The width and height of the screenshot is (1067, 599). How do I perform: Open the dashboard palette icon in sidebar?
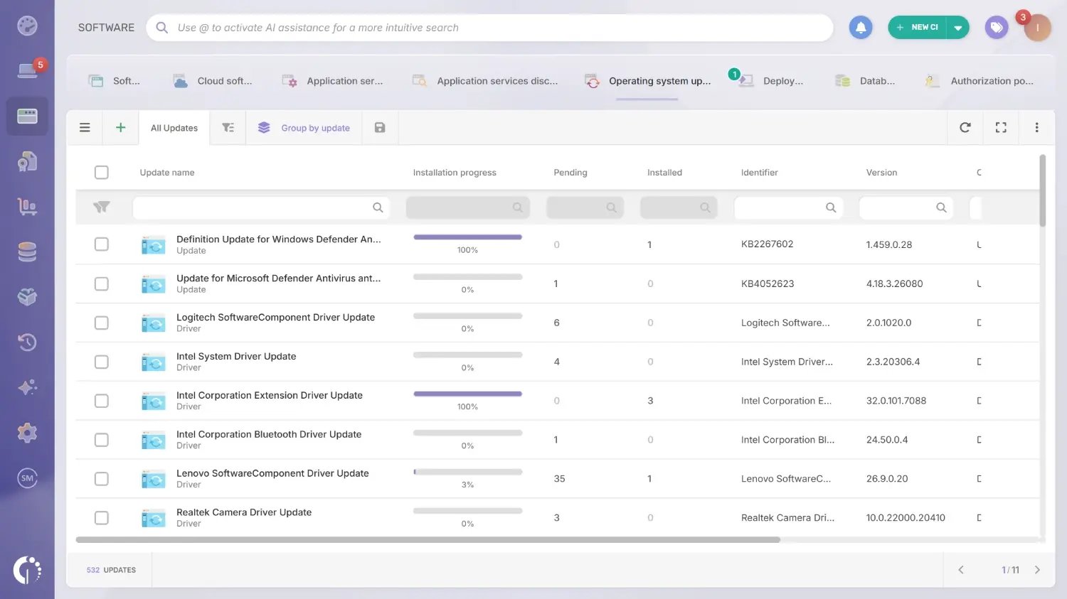(27, 26)
